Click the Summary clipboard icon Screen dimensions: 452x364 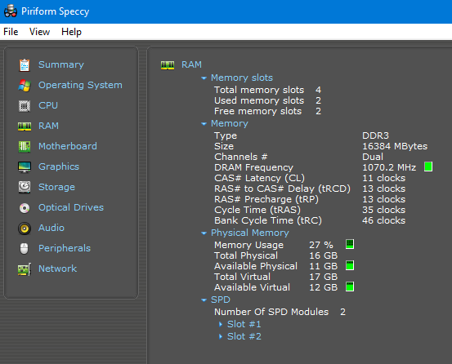point(25,64)
